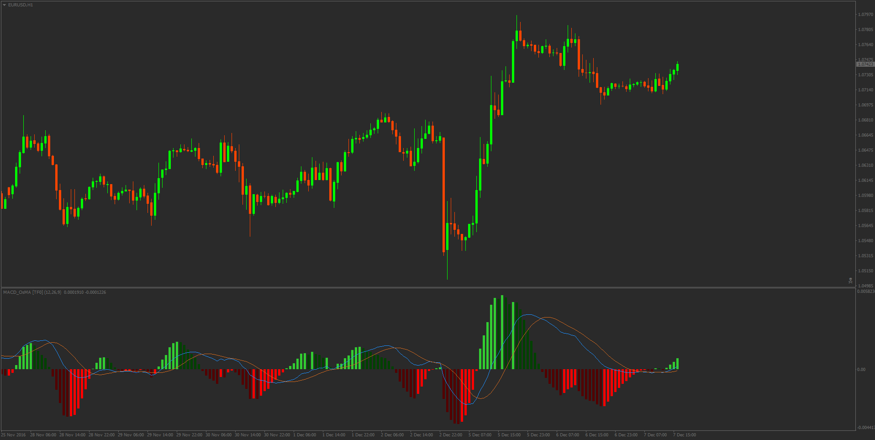Click the 1 Dec 22:00 time label

(363, 435)
